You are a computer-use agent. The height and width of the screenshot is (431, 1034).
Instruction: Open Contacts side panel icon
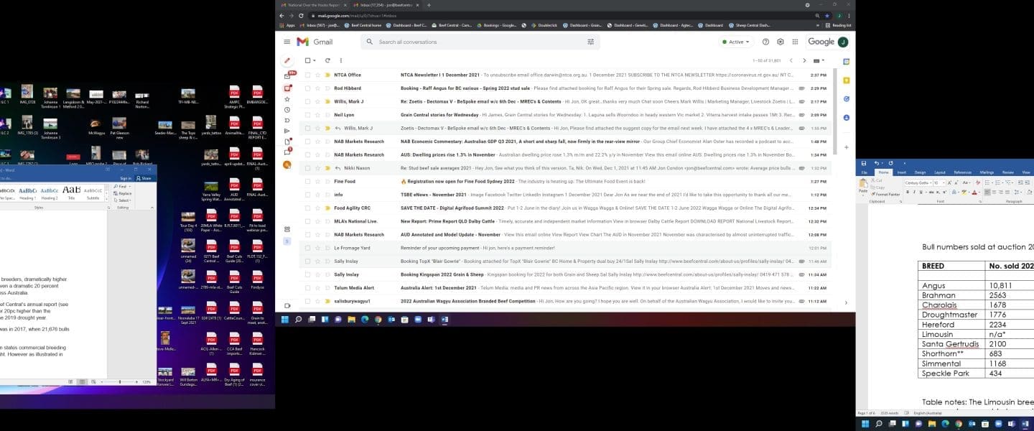coord(847,117)
